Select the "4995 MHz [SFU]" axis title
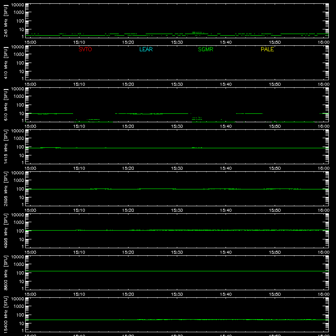Screen dimensions: 336x336 coord(6,231)
